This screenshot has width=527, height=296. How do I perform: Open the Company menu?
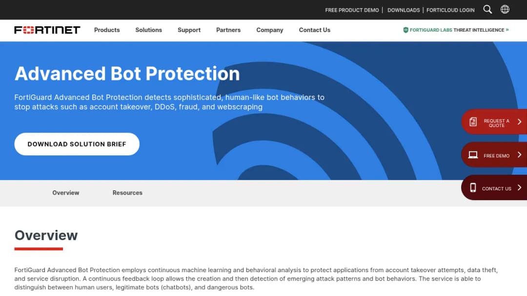[x=269, y=30]
